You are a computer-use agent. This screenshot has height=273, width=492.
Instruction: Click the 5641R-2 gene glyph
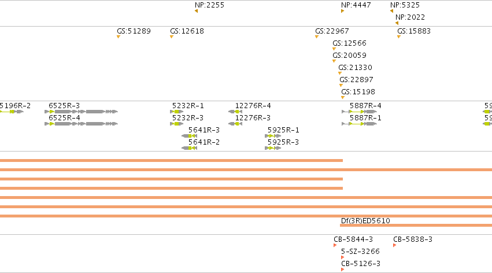point(189,148)
